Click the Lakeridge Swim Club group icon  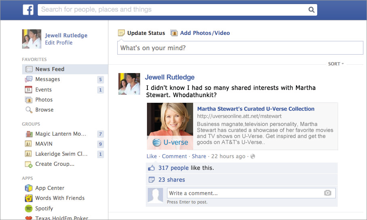(x=29, y=154)
